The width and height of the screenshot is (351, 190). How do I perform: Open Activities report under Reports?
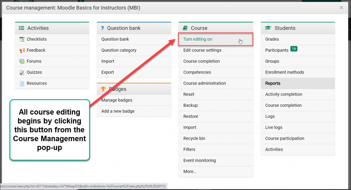tap(274, 149)
